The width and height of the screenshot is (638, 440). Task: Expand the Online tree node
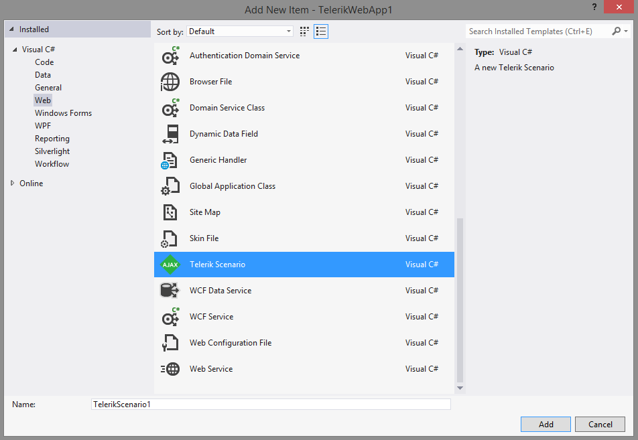coord(13,184)
